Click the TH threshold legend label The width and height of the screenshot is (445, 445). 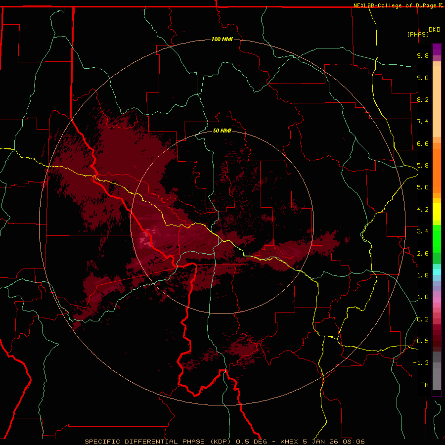click(x=425, y=385)
